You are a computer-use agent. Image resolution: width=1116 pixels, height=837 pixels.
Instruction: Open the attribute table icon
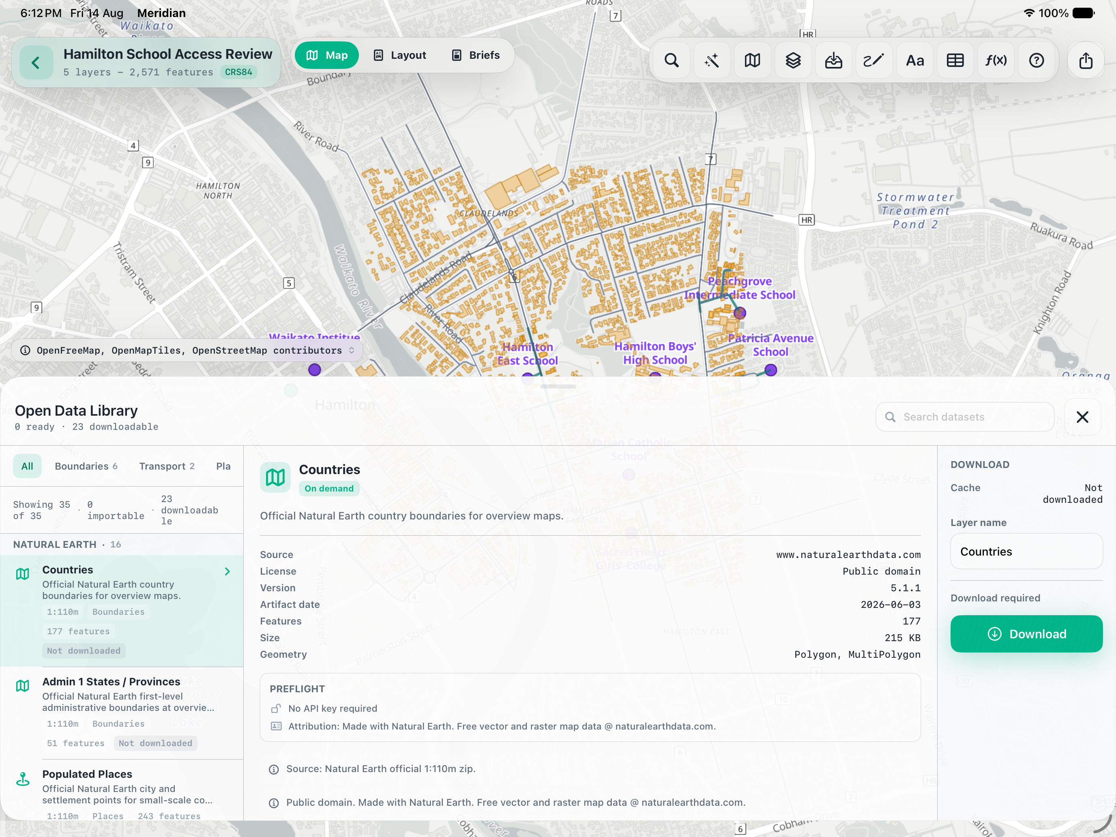(x=955, y=60)
